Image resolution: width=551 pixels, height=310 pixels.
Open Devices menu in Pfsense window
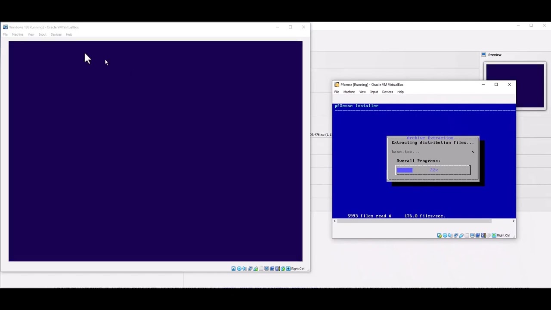(387, 92)
